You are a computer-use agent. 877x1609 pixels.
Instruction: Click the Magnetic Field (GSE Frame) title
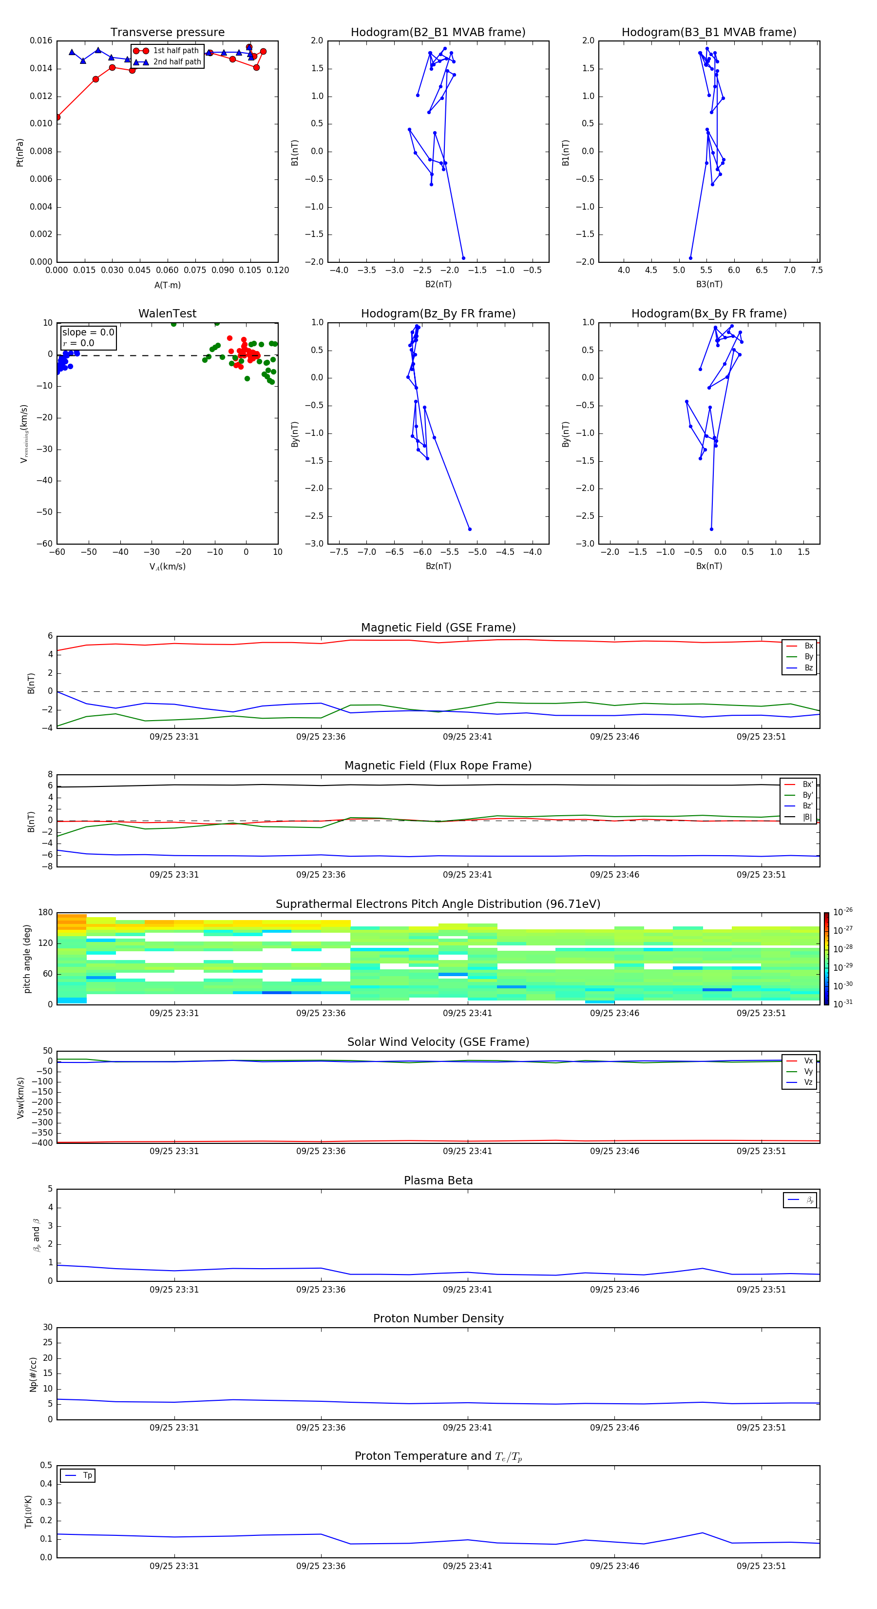click(438, 628)
